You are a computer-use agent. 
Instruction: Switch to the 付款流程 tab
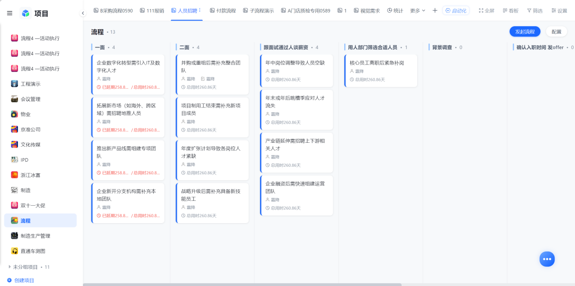point(223,10)
